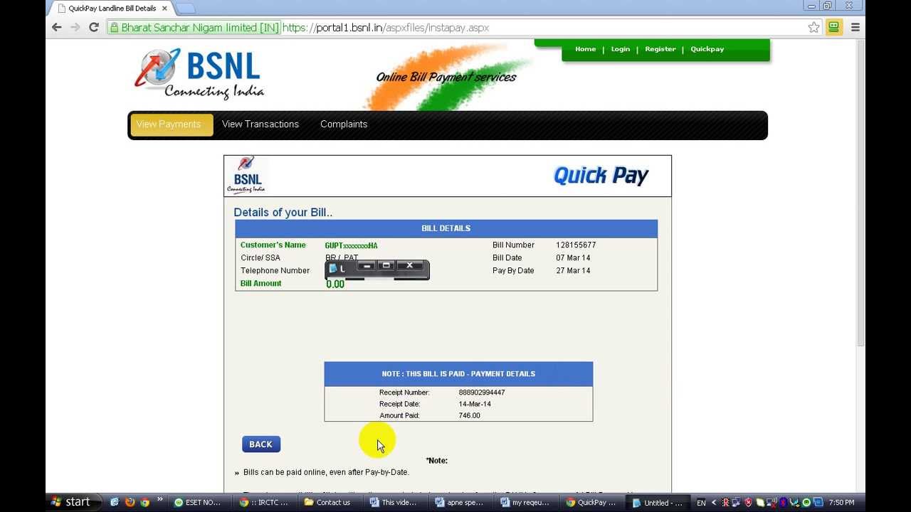911x512 pixels.
Task: Open the Quickpay link in top navigation
Action: pos(707,49)
